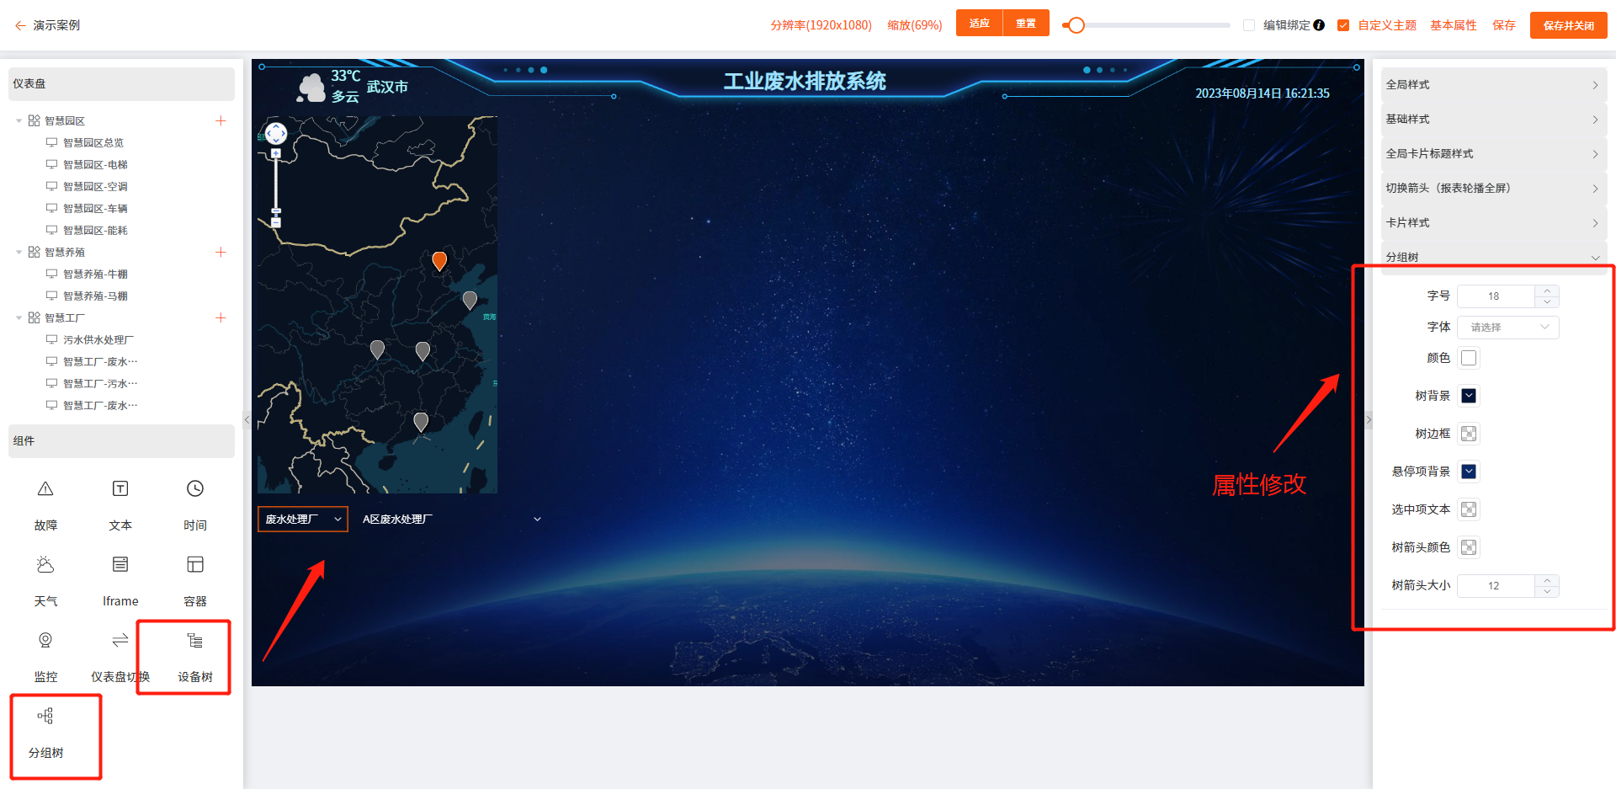The width and height of the screenshot is (1616, 789).
Task: Click the 保存 link
Action: [x=1504, y=25]
